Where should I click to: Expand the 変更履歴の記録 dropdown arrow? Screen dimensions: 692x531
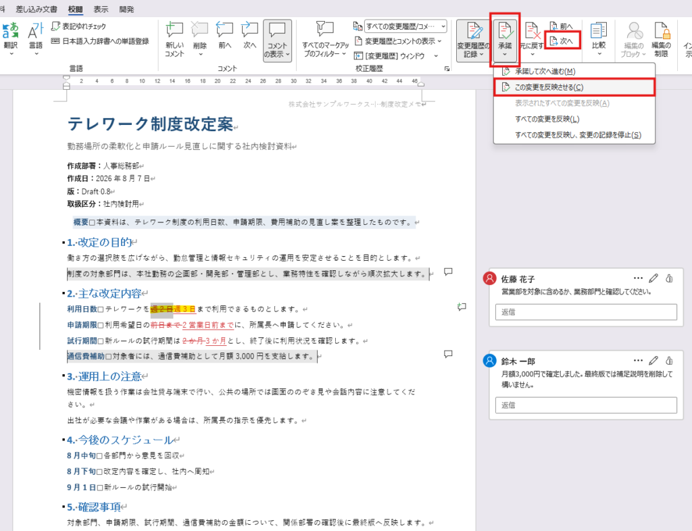coord(481,54)
